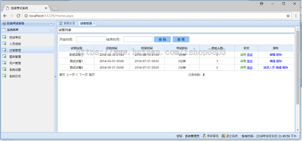Image resolution: width=302 pixels, height=141 pixels.
Task: Click the 新增 button
Action: click(x=181, y=39)
